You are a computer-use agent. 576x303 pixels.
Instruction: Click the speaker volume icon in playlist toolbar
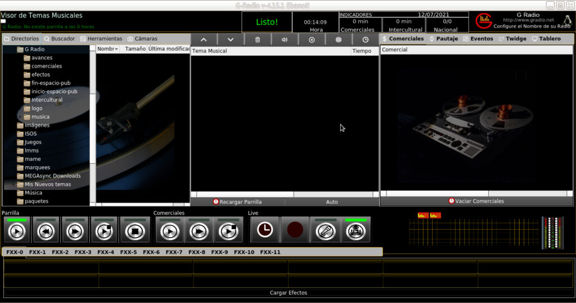(285, 39)
